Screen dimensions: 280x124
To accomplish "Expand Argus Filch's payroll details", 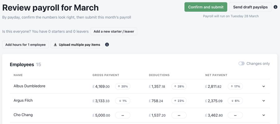I will click(x=264, y=101).
